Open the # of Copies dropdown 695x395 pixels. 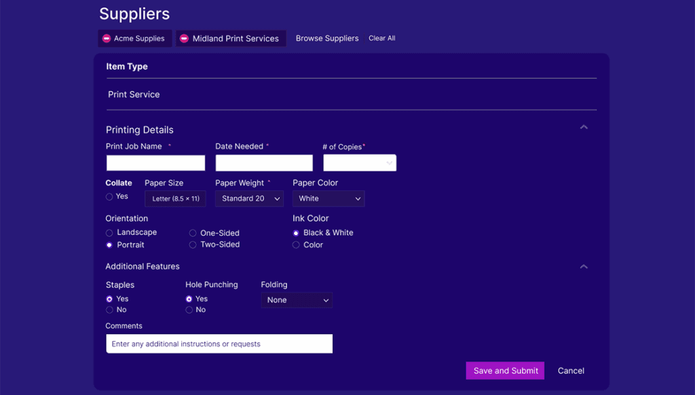(x=360, y=163)
